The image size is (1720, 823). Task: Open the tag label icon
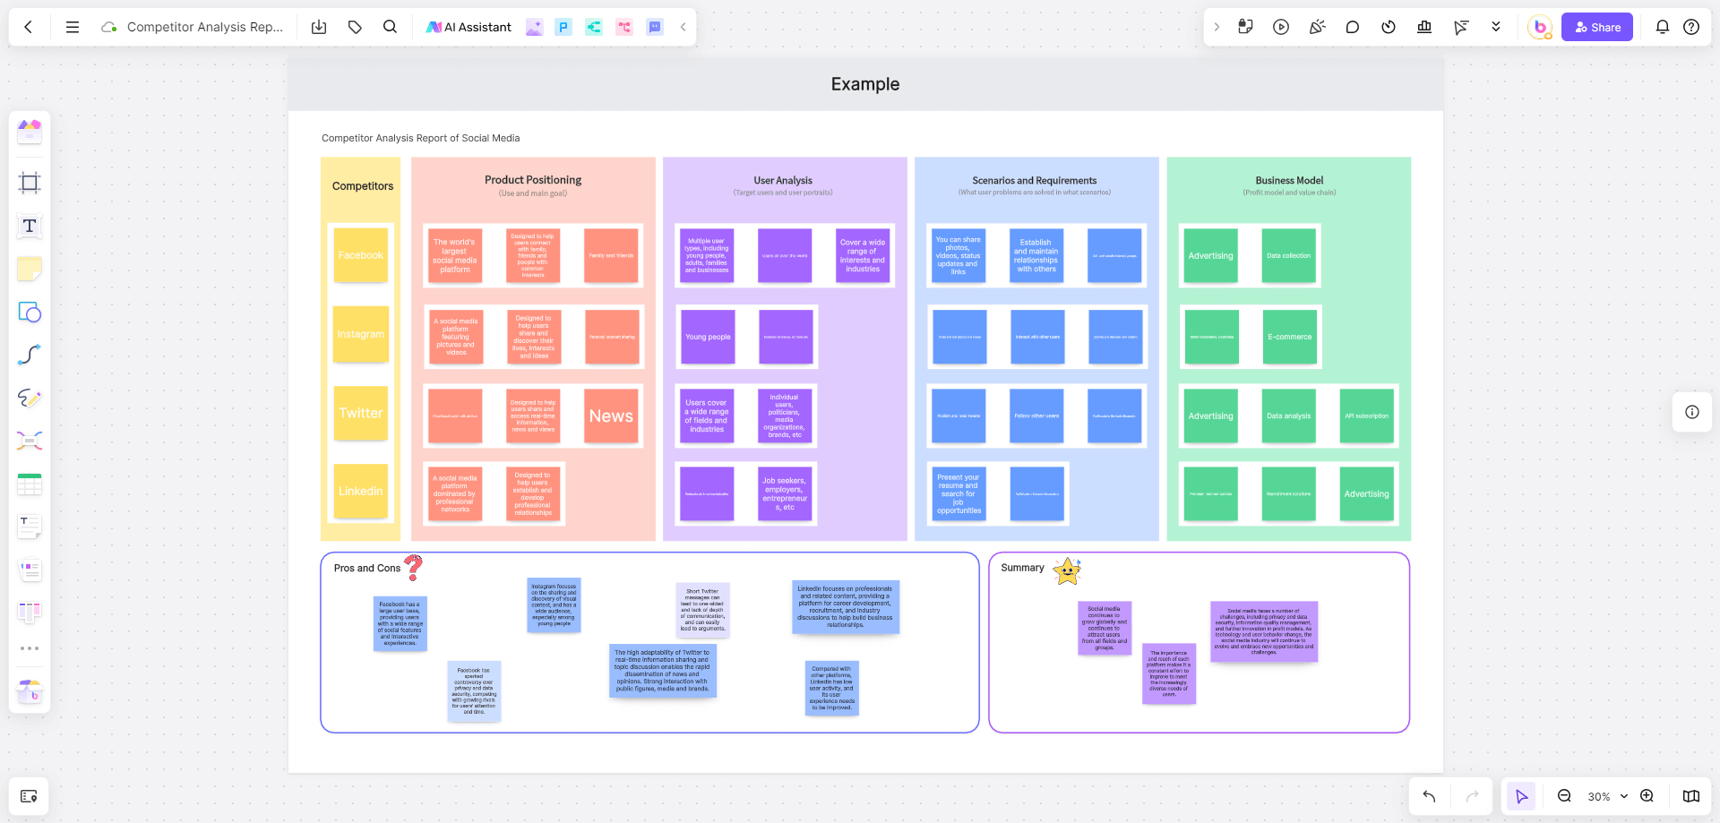pos(355,27)
